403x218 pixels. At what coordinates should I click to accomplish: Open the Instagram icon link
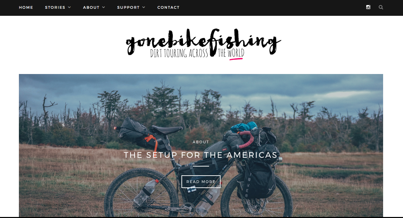[x=368, y=7]
